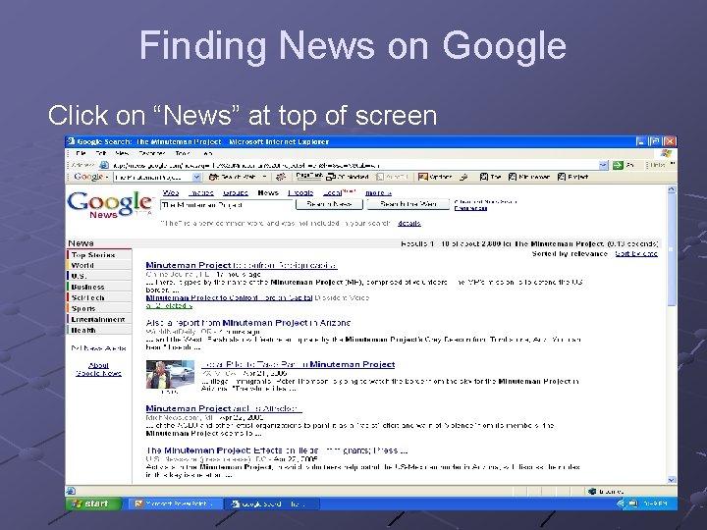This screenshot has height=530, width=707.
Task: Click the About Google News link
Action: [x=98, y=369]
